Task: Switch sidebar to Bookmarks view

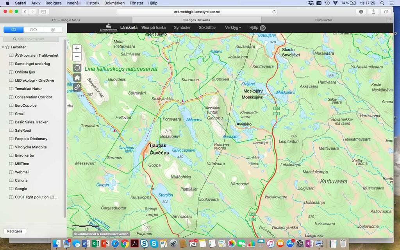Action: click(x=14, y=30)
